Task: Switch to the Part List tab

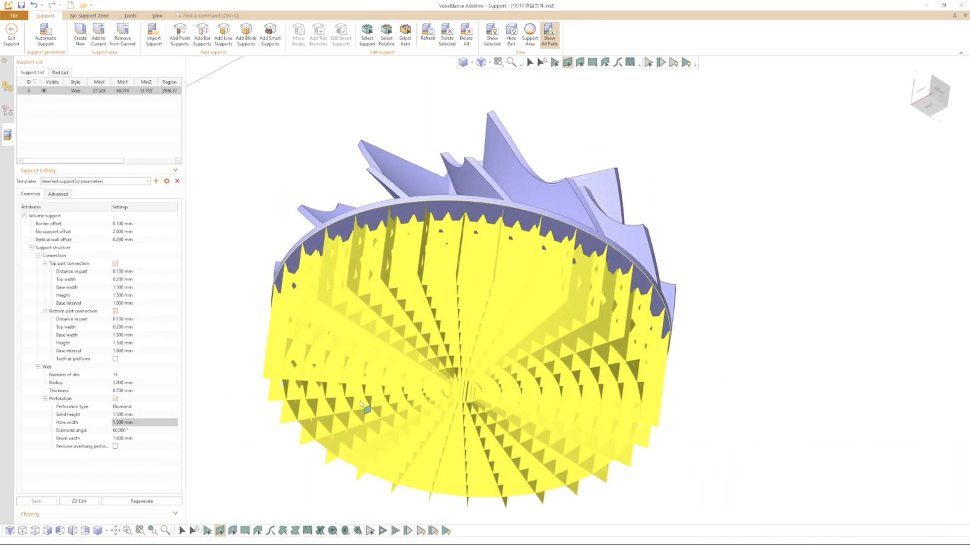Action: [60, 72]
